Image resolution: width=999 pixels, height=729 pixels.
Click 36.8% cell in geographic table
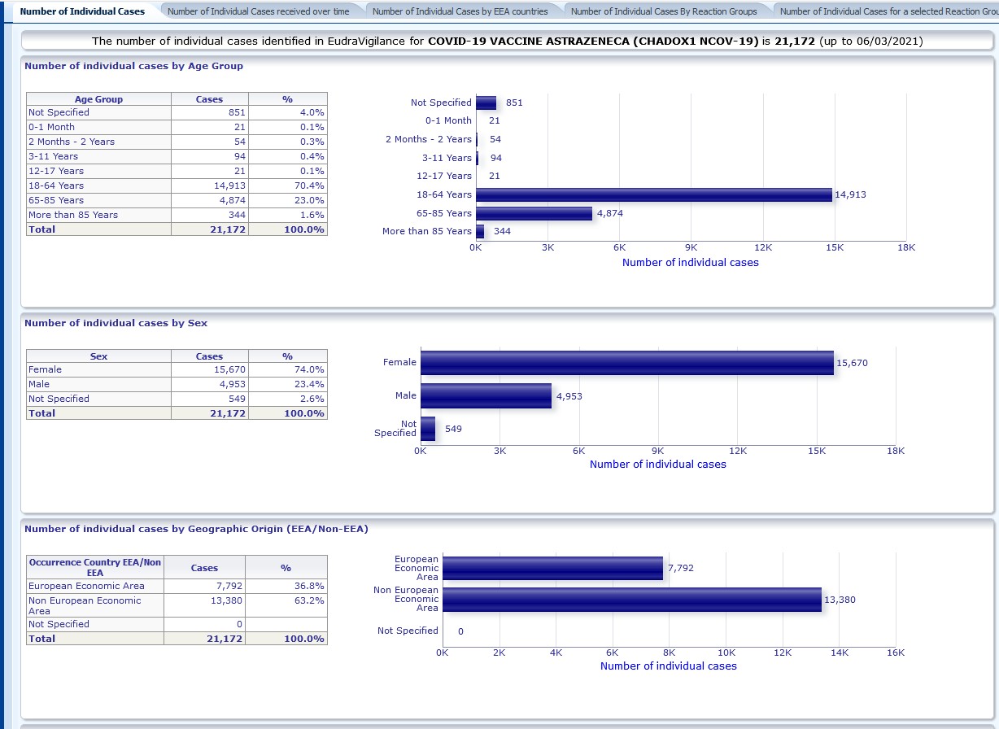286,586
